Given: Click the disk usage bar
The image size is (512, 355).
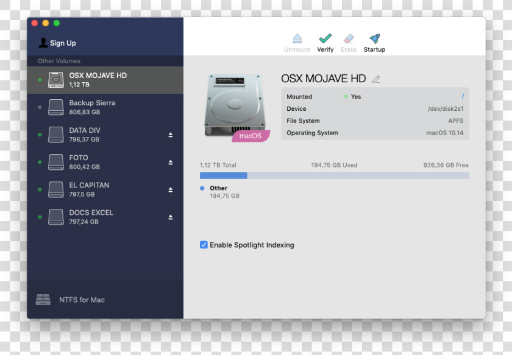Looking at the screenshot, I should 335,175.
